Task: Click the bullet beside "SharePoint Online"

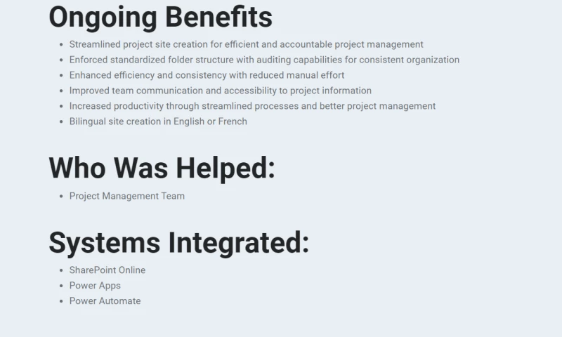Action: 62,271
